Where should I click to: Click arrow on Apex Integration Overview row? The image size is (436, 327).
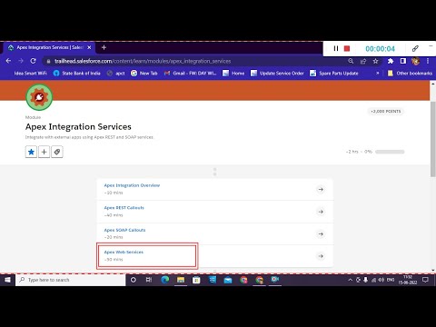321,190
